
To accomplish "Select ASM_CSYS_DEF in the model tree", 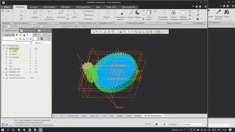I will [x=14, y=69].
